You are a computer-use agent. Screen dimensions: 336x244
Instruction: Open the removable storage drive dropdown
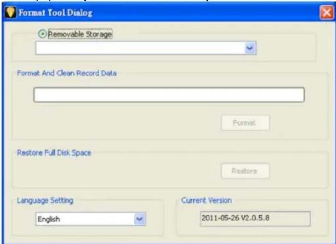point(146,48)
